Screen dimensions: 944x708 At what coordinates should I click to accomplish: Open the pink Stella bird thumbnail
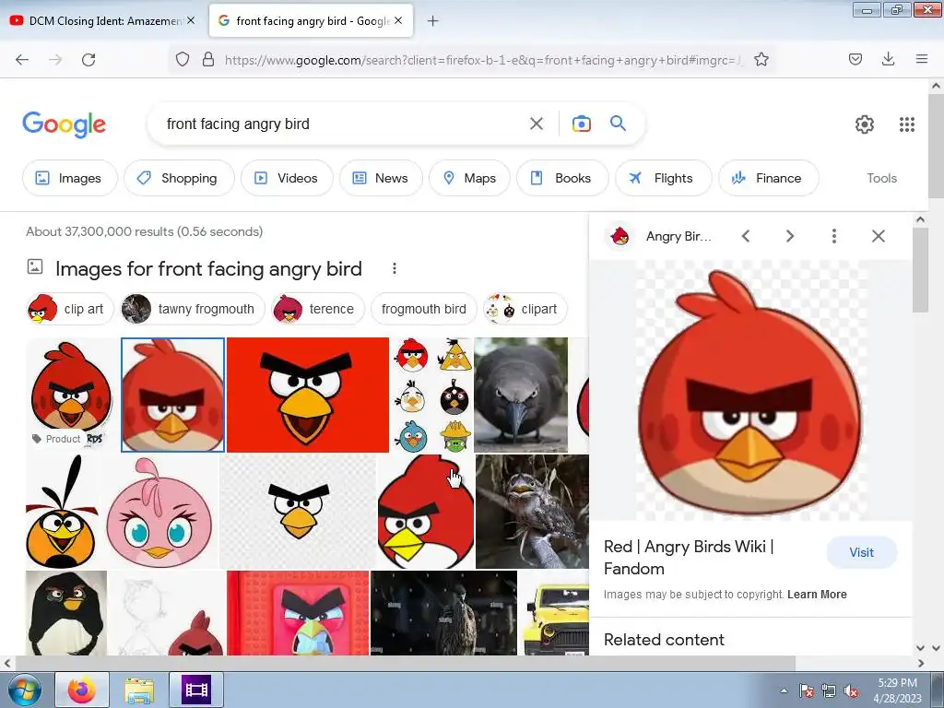159,512
